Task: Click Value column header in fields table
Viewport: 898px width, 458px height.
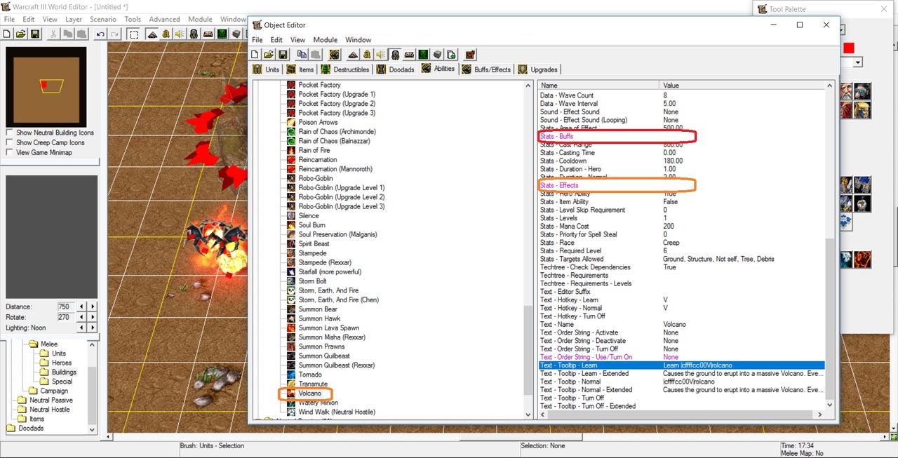Action: pos(742,86)
